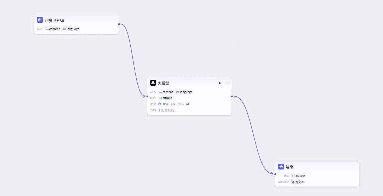
Task: Click the 结束 node's exit icon
Action: pos(281,167)
